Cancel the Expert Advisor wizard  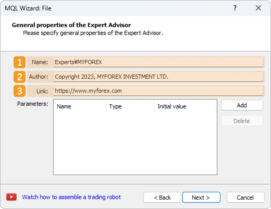pyautogui.click(x=245, y=197)
